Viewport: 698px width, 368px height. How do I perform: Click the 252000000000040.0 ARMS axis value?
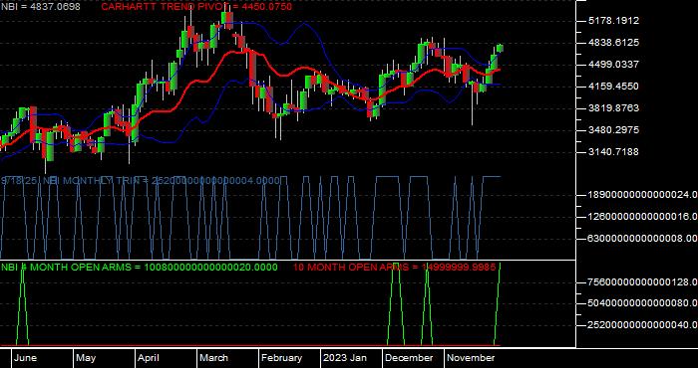pos(642,325)
